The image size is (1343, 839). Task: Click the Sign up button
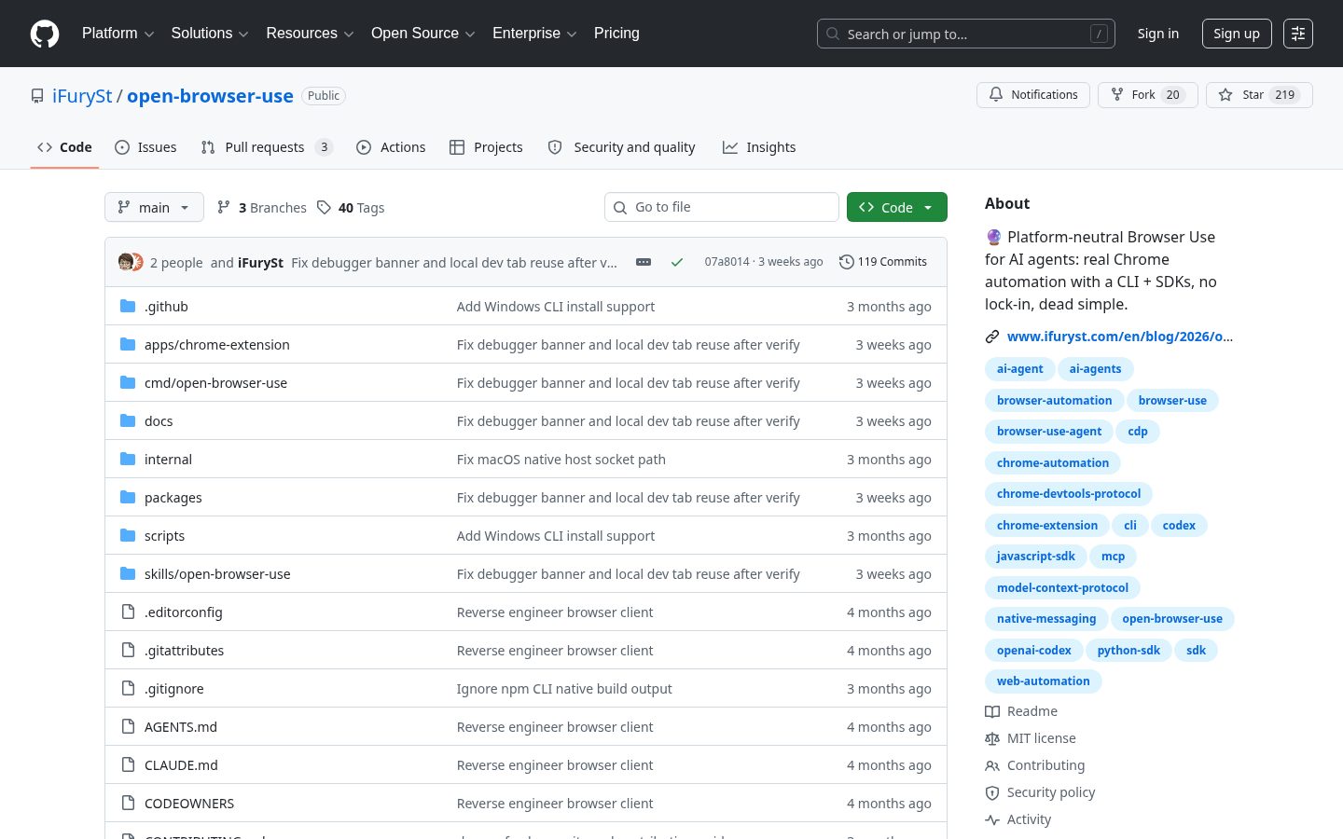pos(1237,34)
